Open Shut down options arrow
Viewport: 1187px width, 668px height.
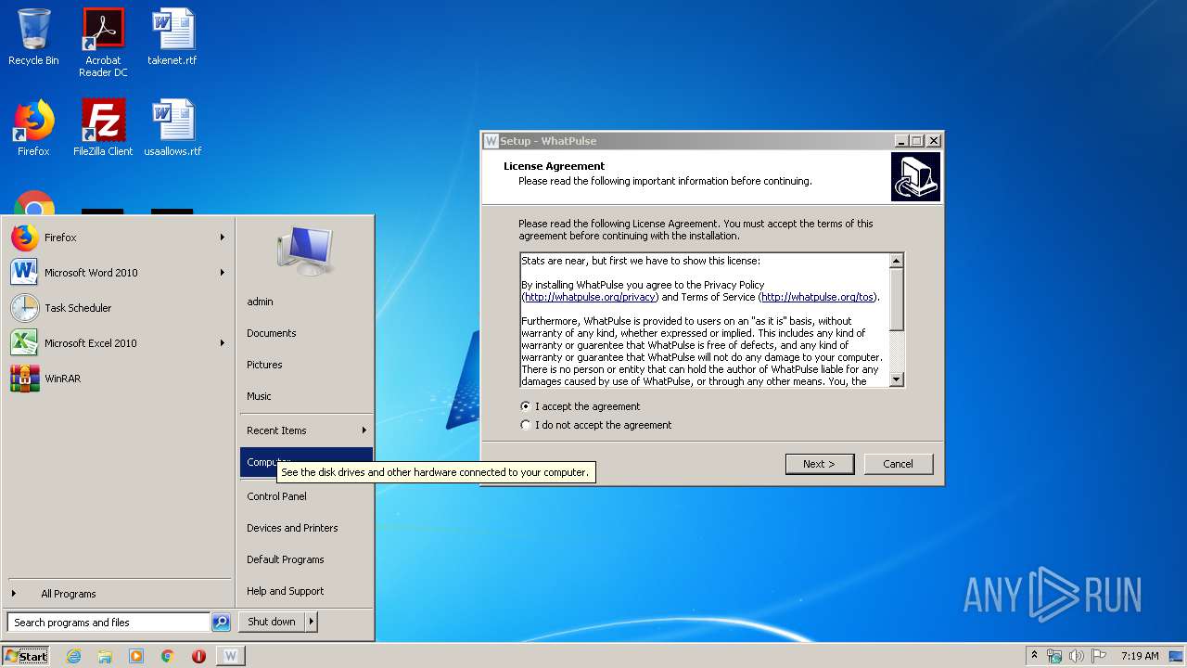(x=312, y=622)
